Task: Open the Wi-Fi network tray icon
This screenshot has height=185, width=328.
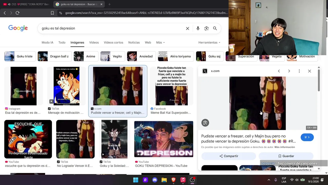Action: point(292,180)
